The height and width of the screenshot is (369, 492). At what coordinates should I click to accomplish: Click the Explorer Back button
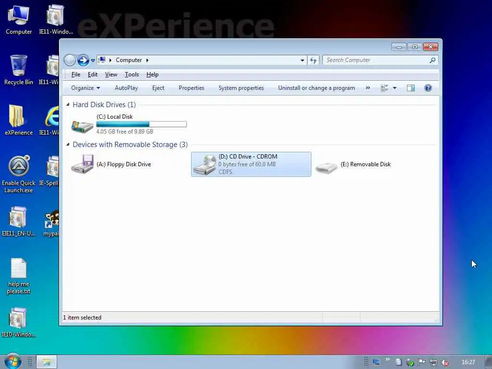click(x=70, y=60)
